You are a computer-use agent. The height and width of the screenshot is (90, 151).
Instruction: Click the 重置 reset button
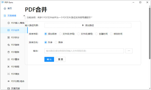tap(60, 59)
